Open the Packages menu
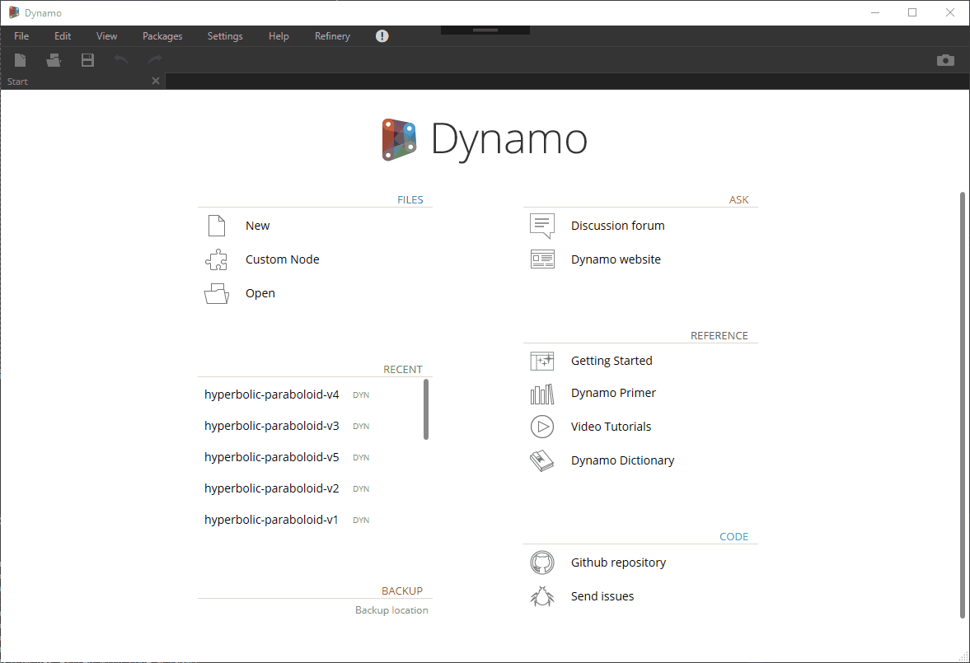This screenshot has width=970, height=663. click(162, 36)
